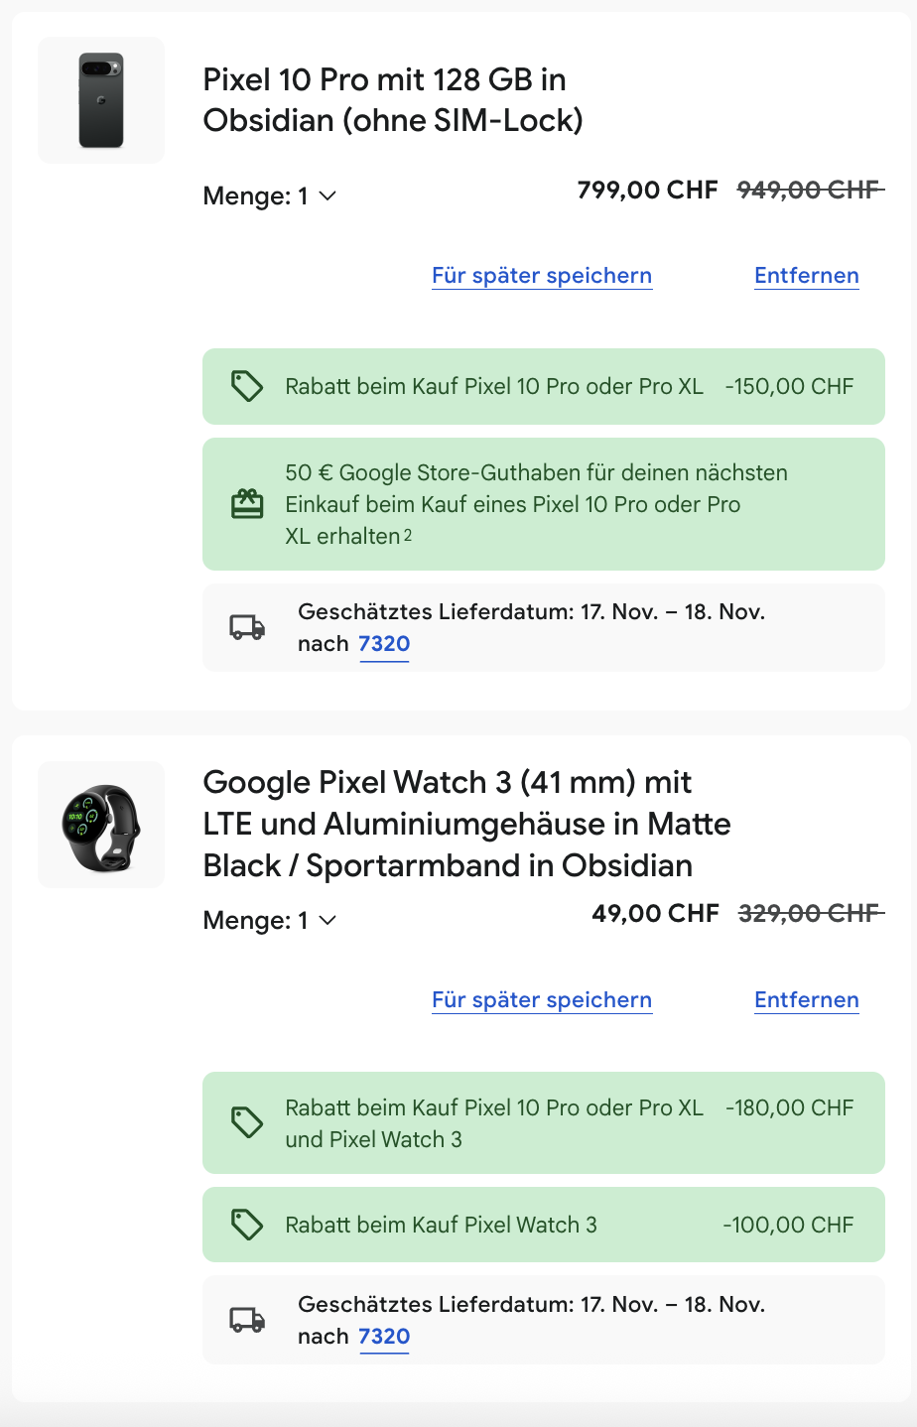This screenshot has height=1427, width=917.
Task: Open the Menge dropdown for Pixel 10 Pro
Action: [x=270, y=196]
